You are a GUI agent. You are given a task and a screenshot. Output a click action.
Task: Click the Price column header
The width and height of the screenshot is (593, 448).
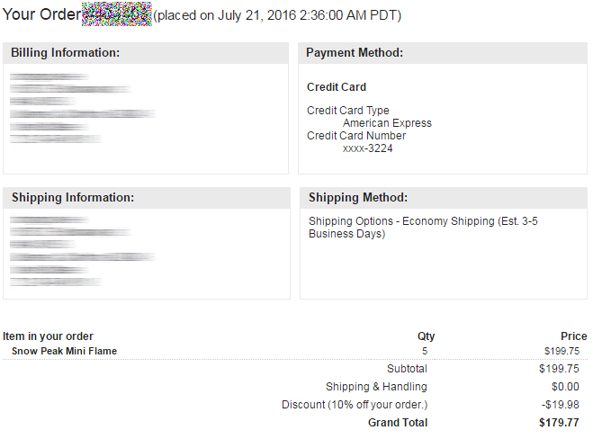coord(573,336)
